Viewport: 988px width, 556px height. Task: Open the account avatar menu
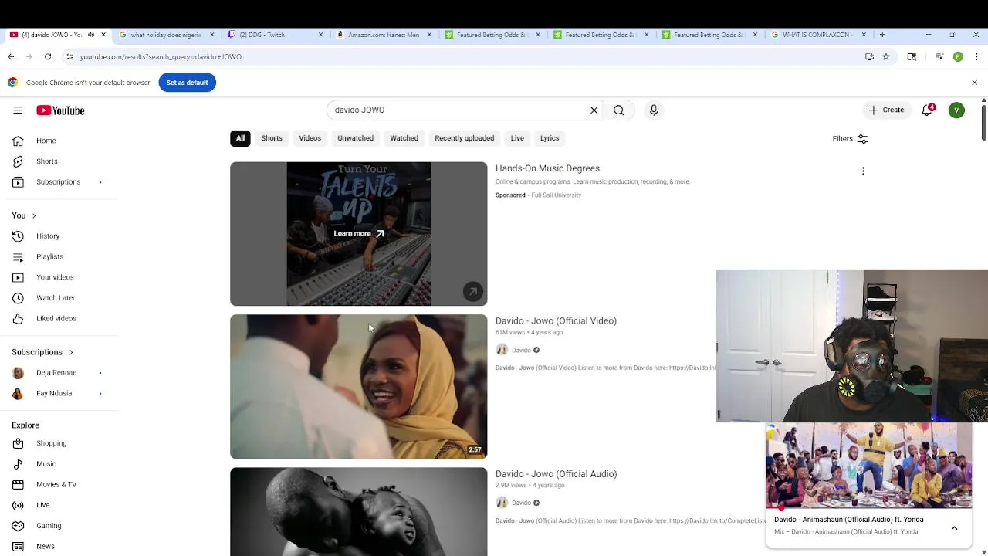[x=956, y=110]
